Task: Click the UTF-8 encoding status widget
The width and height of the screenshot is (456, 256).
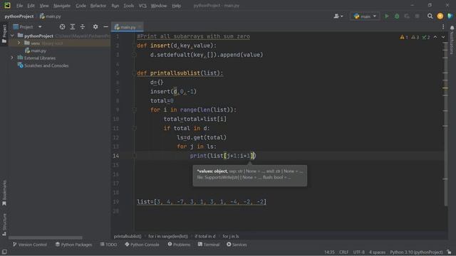Action: pyautogui.click(x=359, y=252)
